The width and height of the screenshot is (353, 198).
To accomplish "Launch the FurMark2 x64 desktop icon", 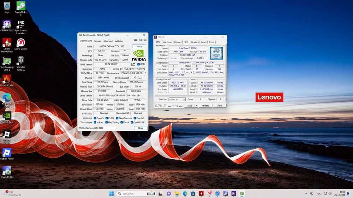I will coord(7,81).
